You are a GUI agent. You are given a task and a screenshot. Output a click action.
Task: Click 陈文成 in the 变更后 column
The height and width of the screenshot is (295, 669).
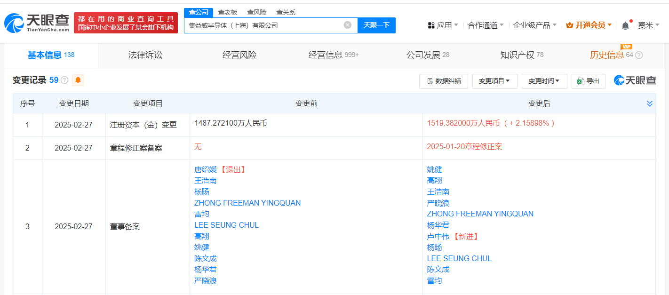[438, 270]
